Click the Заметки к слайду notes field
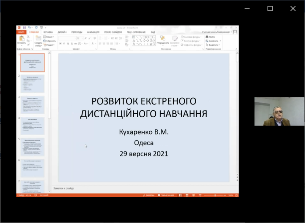Screen dimensions: 305x223 pyautogui.click(x=64, y=188)
